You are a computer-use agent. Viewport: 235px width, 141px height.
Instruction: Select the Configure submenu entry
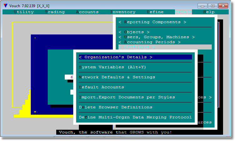(x=165, y=47)
